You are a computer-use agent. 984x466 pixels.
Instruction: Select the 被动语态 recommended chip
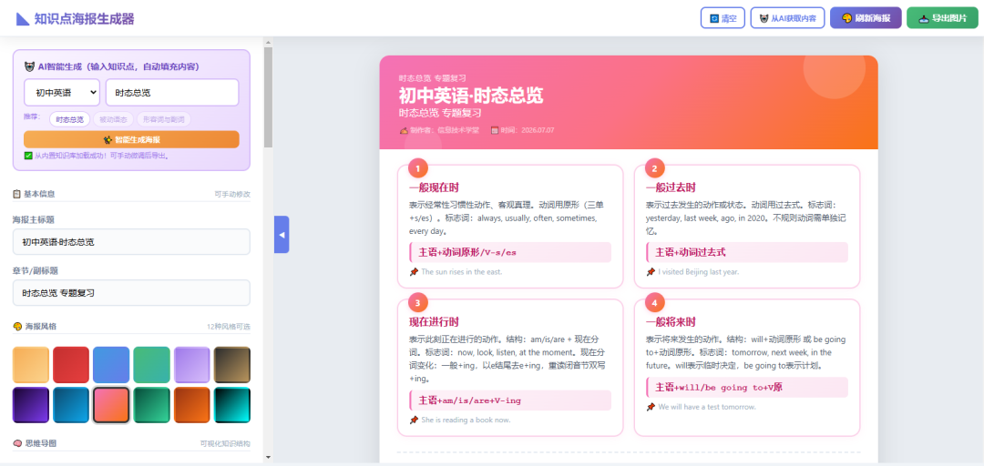(114, 119)
